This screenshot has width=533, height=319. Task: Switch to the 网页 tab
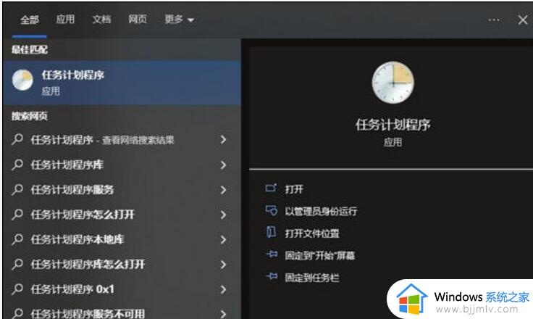138,20
